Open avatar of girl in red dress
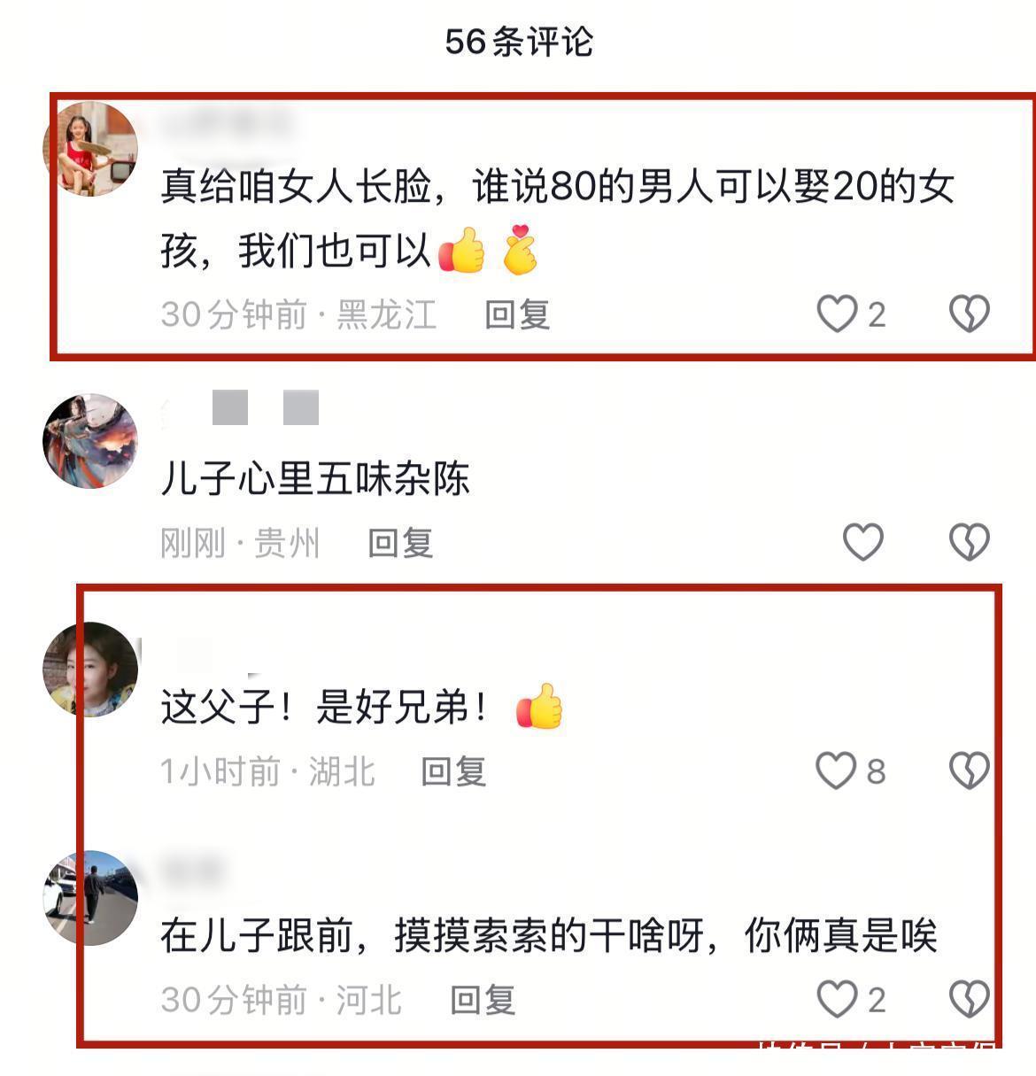Screen dimensions: 1036x1076 [90, 149]
